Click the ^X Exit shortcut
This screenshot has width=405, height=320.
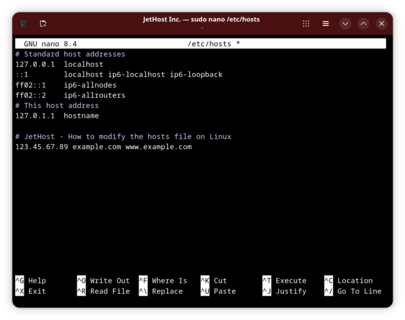point(31,292)
